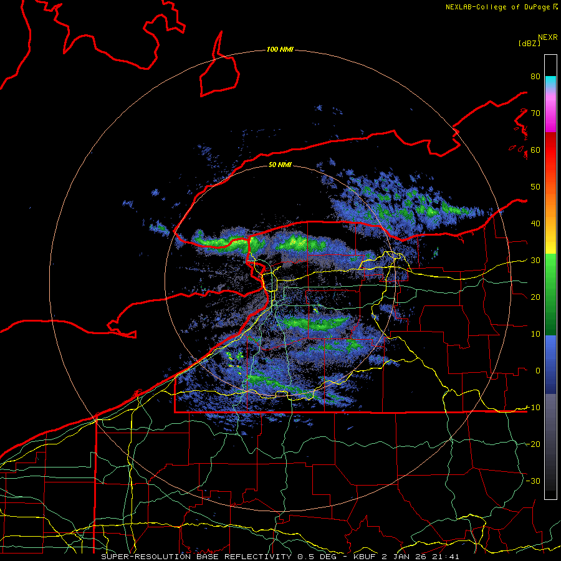Click the 50 NMI range ring label
This screenshot has height=561, width=561.
pos(280,165)
